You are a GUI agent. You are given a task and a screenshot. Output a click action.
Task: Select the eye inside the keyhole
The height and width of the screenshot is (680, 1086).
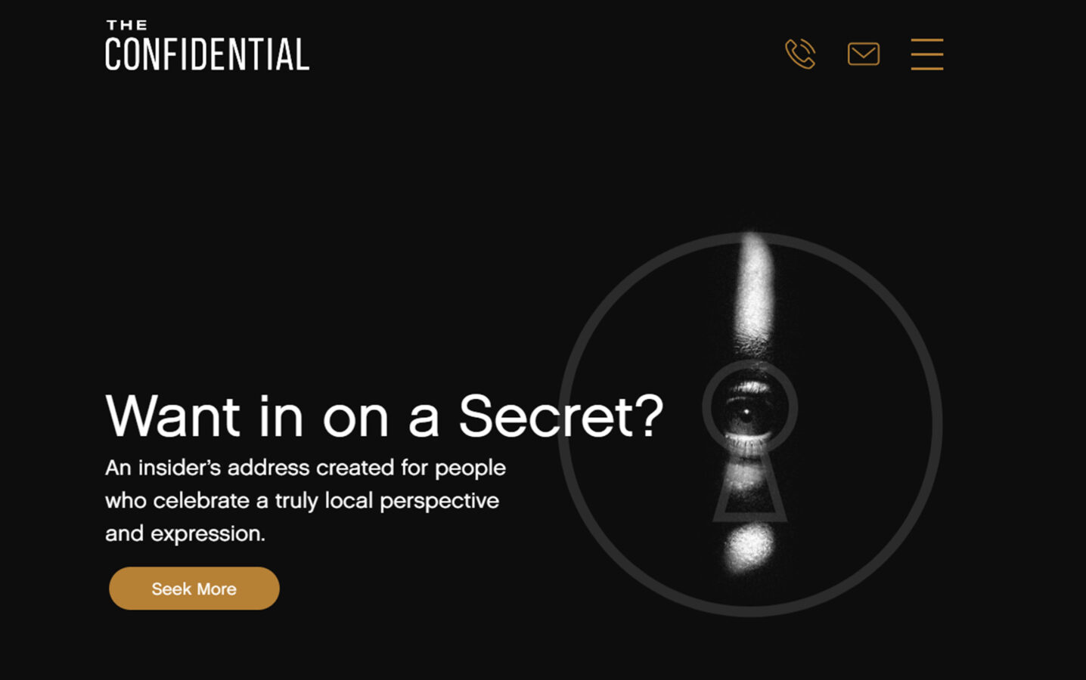(x=749, y=409)
